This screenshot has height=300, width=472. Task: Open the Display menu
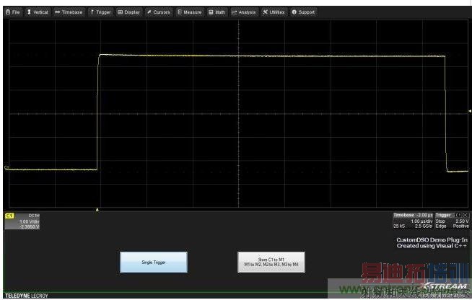tap(129, 12)
